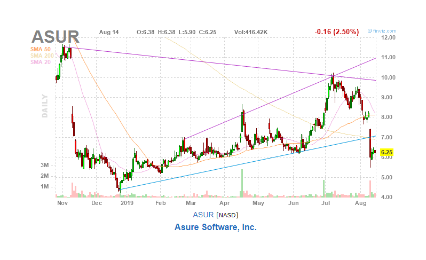Click the close price C:6.25
Image resolution: width=426 pixels, height=260 pixels.
208,32
